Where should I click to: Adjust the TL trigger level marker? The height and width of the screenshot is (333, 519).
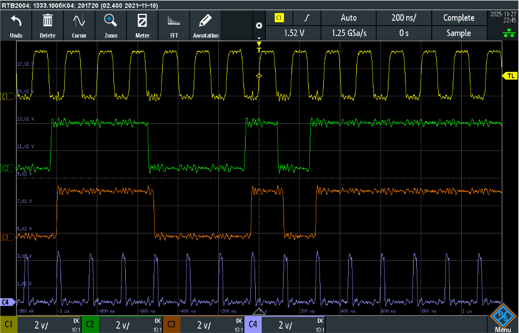tap(510, 77)
